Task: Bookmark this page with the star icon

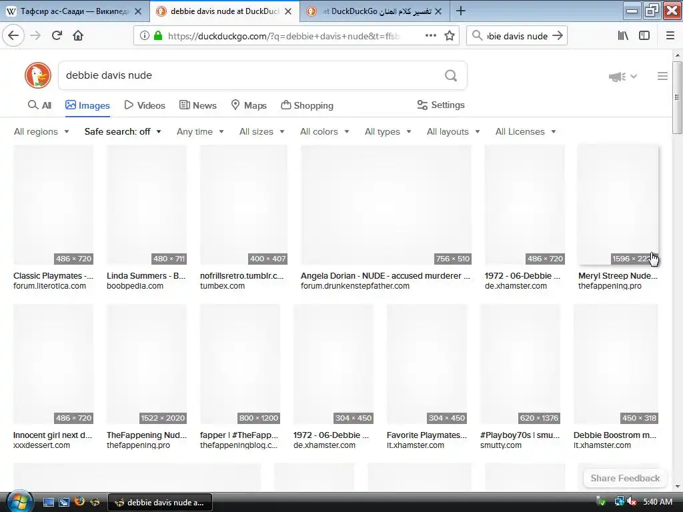Action: click(450, 36)
